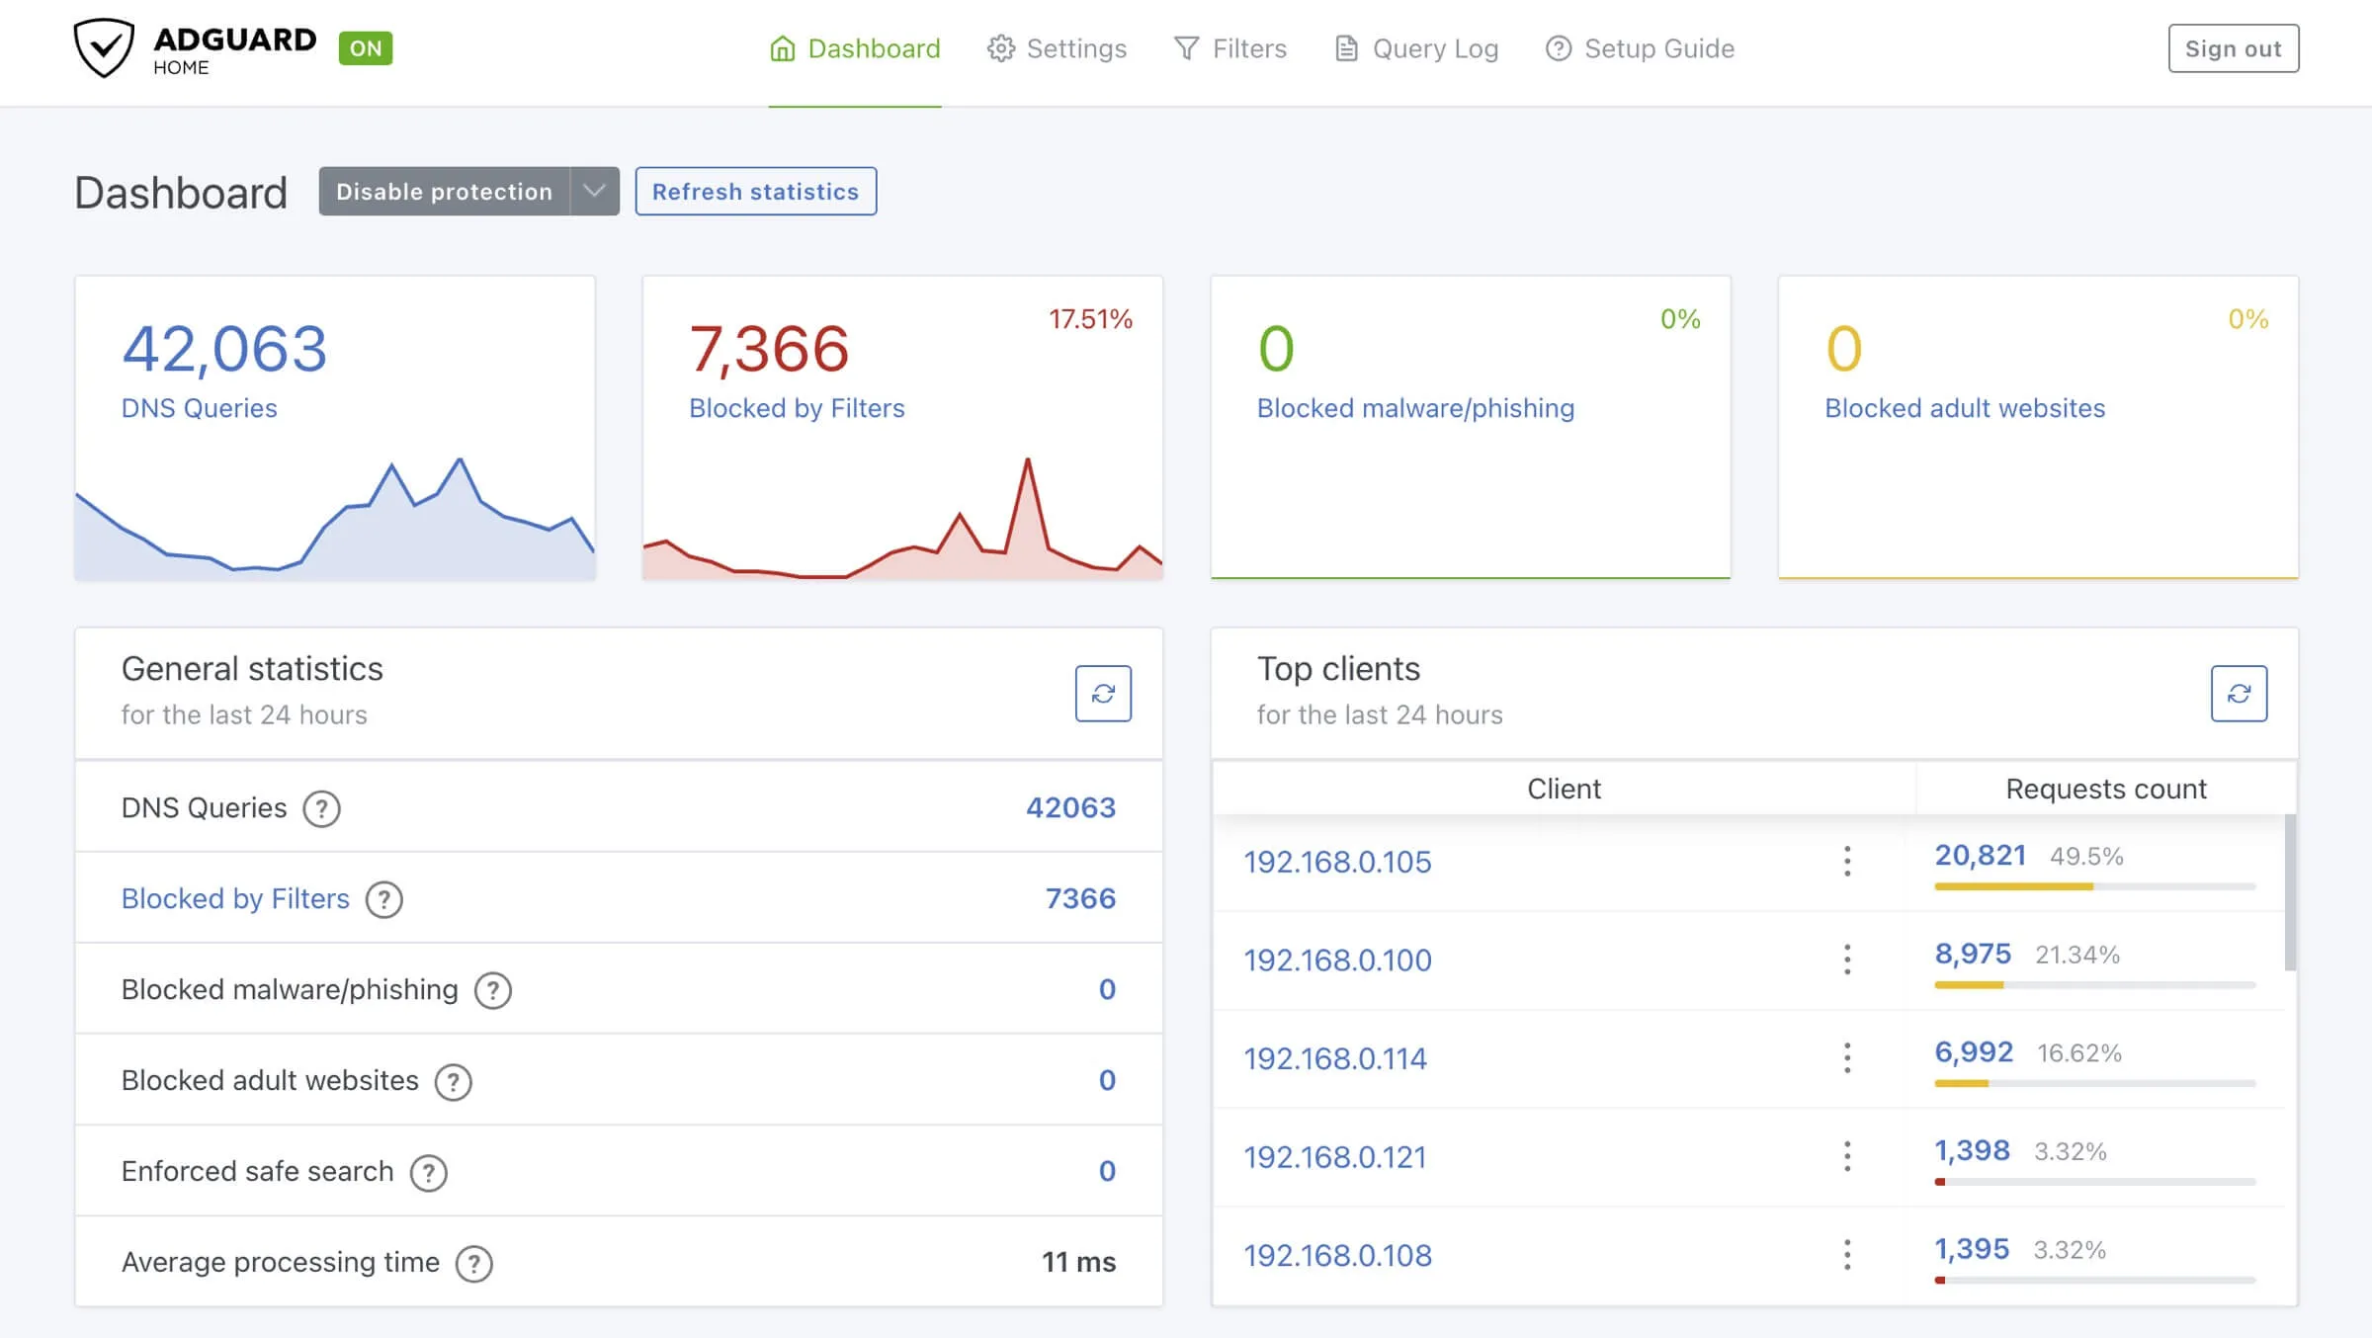2372x1338 pixels.
Task: Click the Query Log document icon
Action: coord(1346,45)
